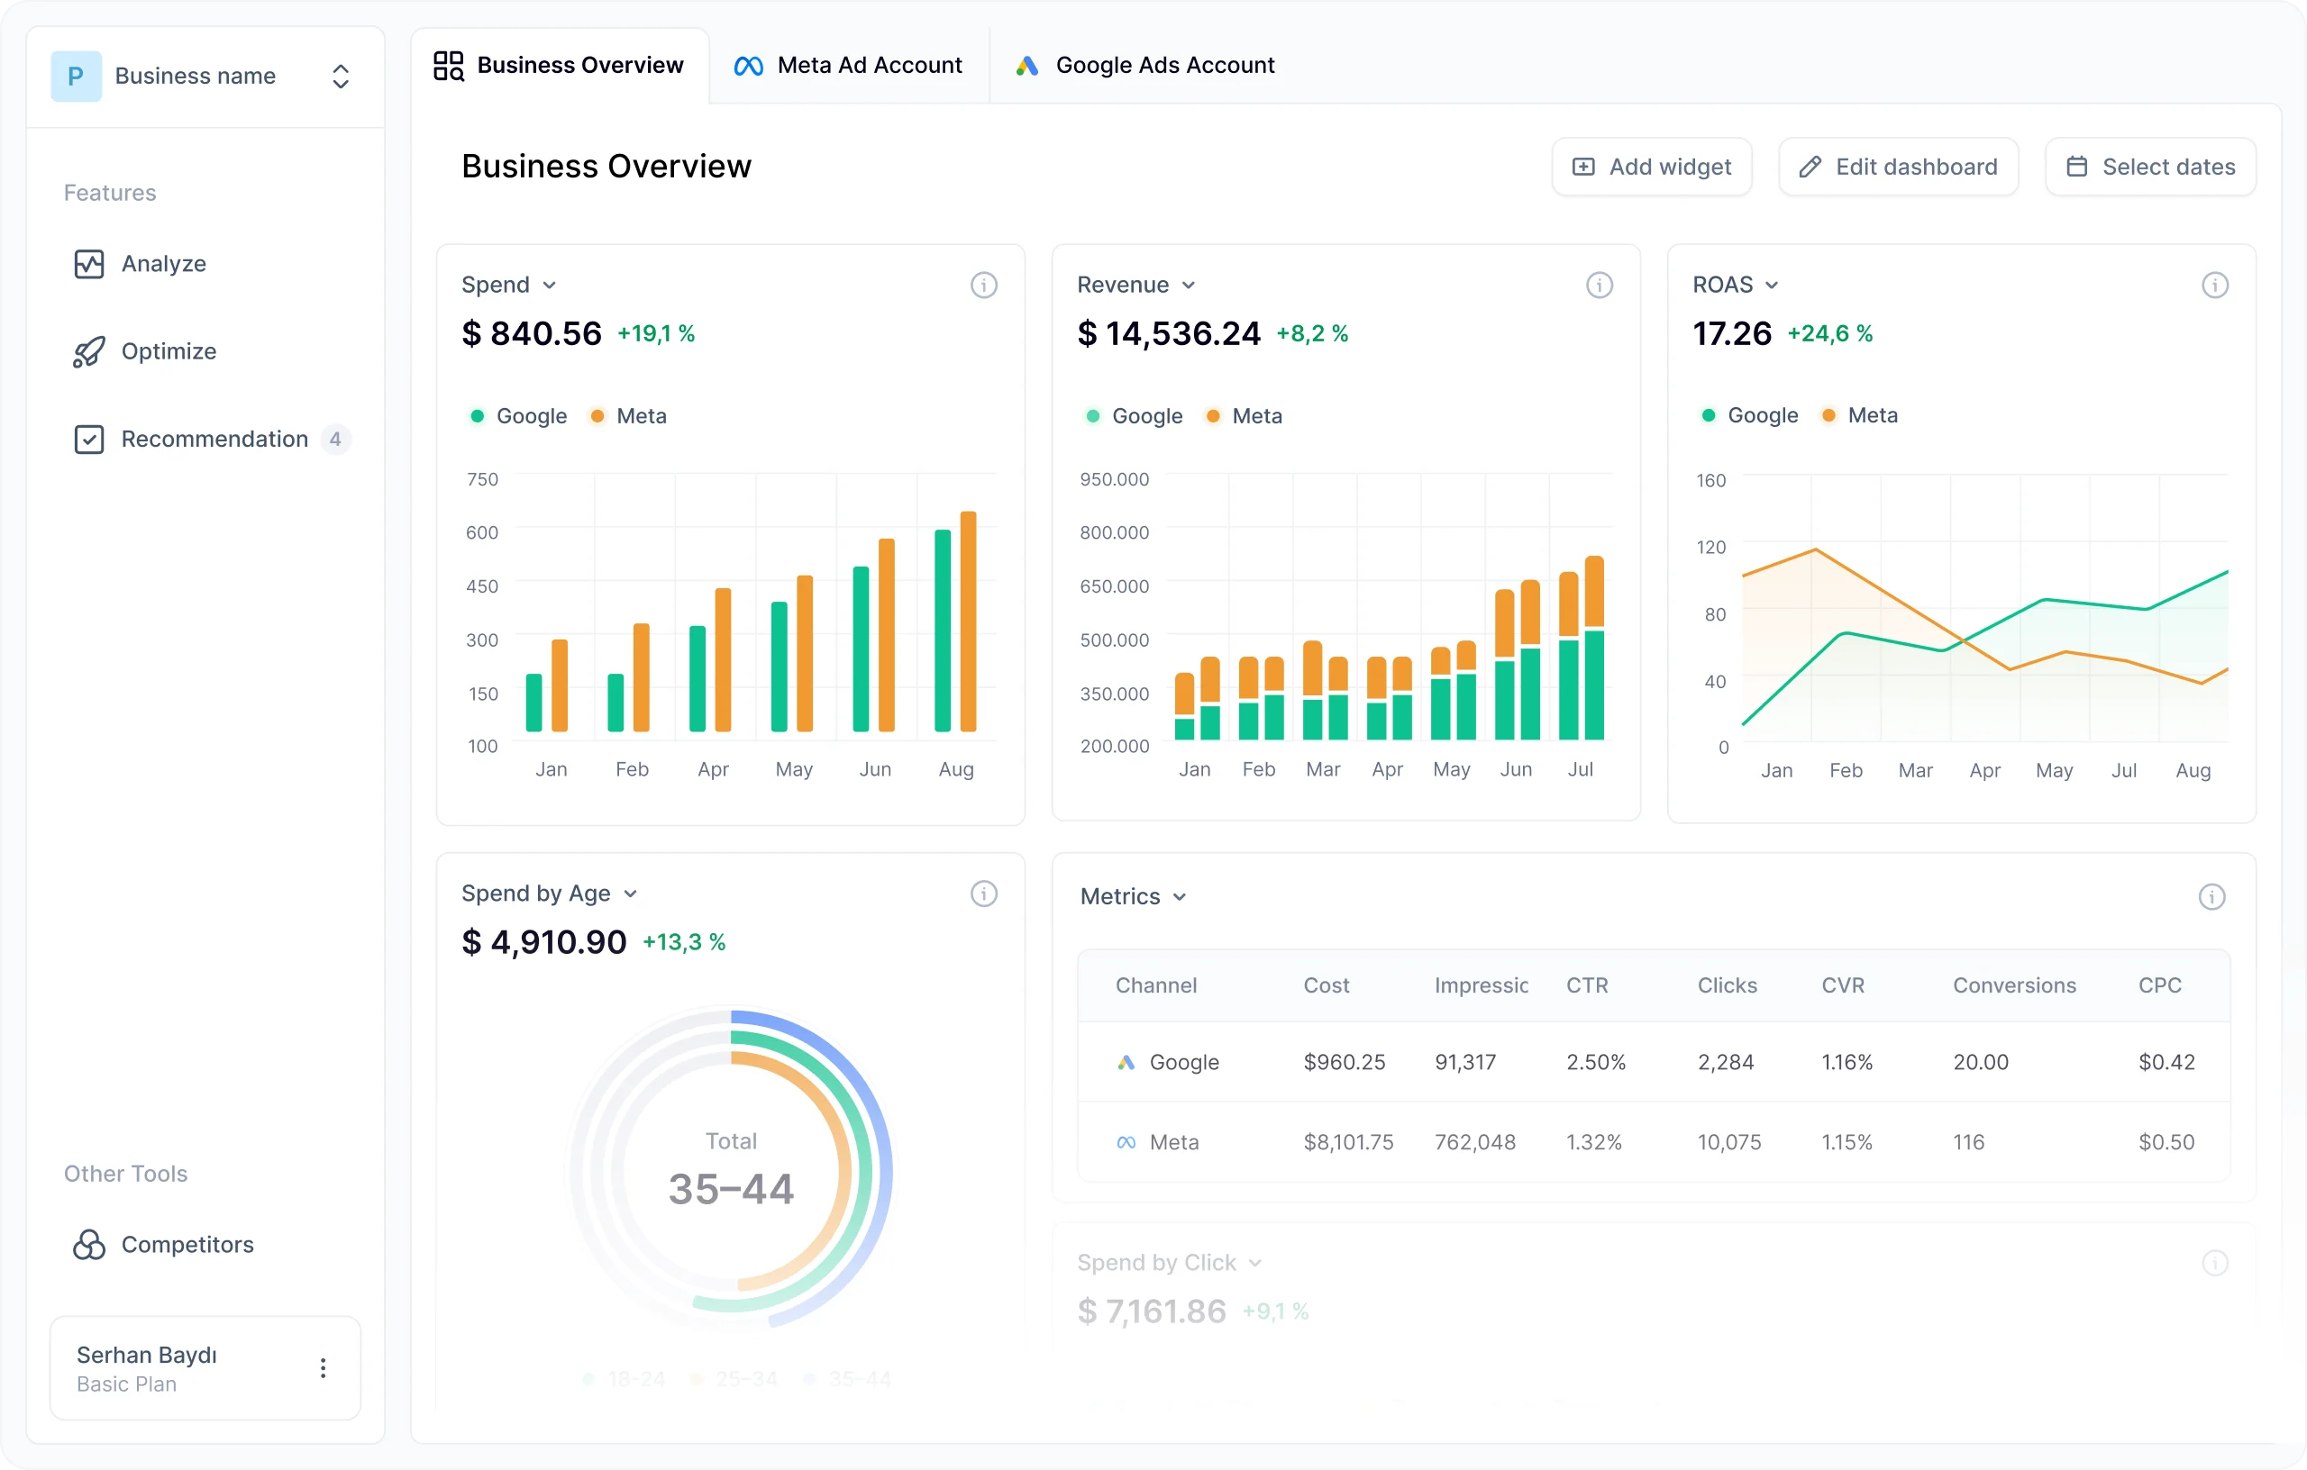Click the Add widget icon button

[1581, 165]
